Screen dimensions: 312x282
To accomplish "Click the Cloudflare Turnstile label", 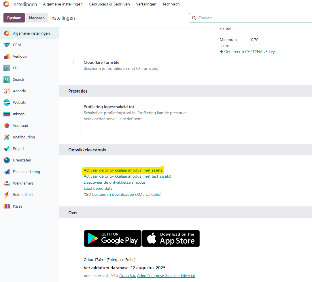I will [101, 62].
